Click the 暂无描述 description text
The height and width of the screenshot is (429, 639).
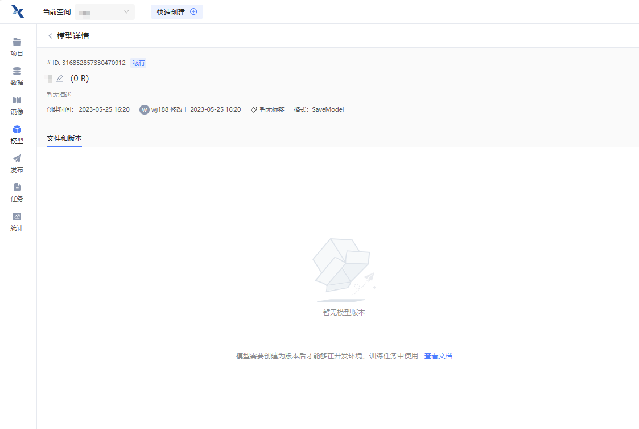59,95
